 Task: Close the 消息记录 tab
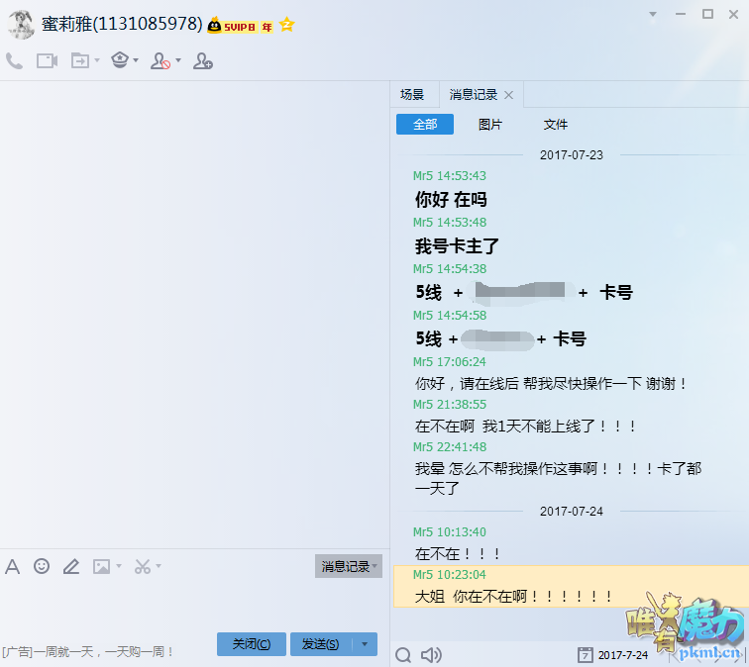509,95
